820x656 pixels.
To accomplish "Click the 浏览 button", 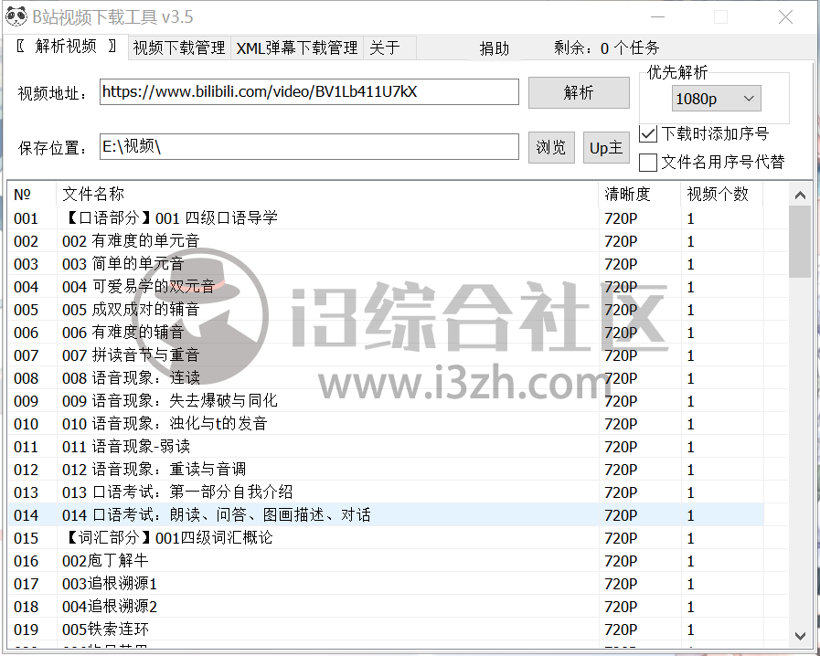I will pos(551,147).
